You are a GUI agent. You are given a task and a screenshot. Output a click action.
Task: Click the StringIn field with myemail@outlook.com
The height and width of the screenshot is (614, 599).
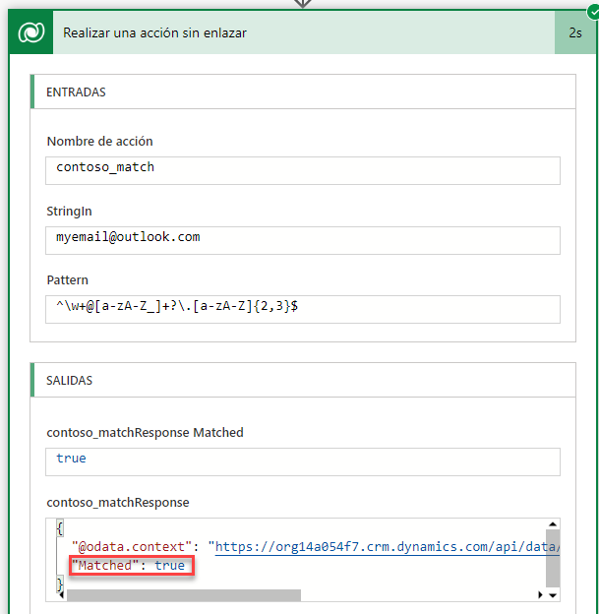coord(303,240)
